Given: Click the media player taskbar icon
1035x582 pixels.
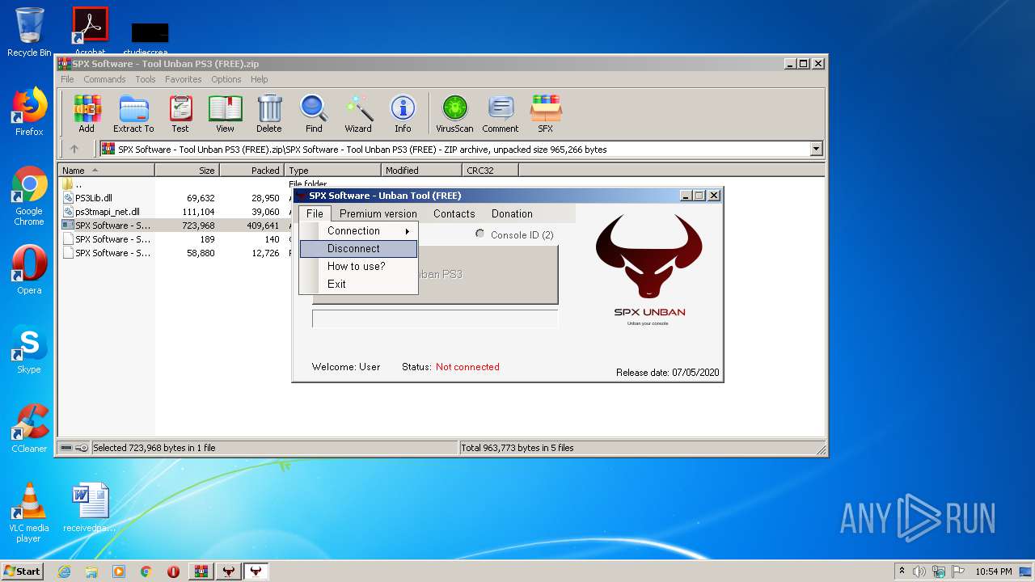Looking at the screenshot, I should pos(119,571).
